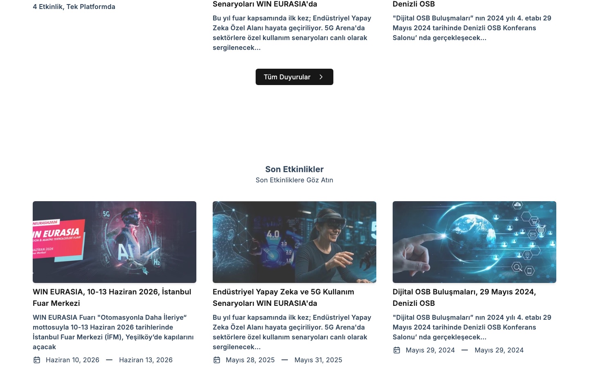589x368 pixels.
Task: Click calendar icon beside Mayıs 28, 2025
Action: click(x=217, y=360)
